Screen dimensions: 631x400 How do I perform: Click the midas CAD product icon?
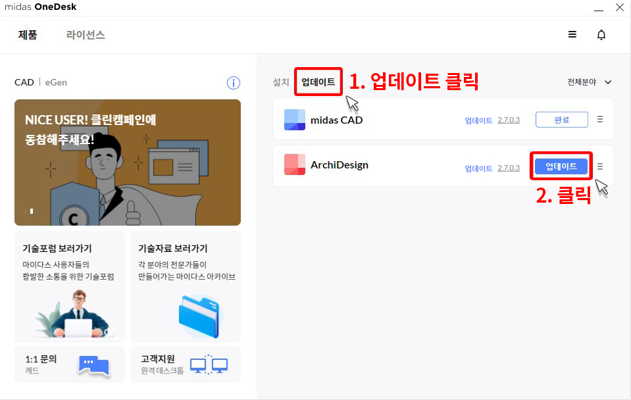pyautogui.click(x=295, y=120)
